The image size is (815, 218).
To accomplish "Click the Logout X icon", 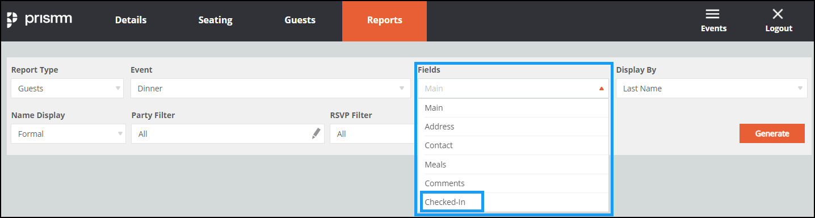I will click(778, 14).
